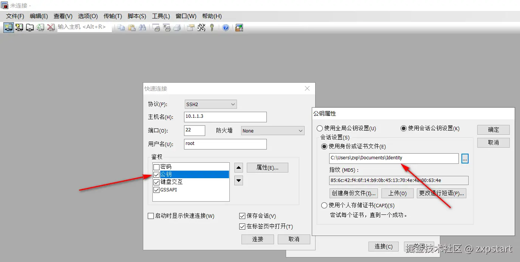Select 使用会话公钥设置 radio button
Image resolution: width=520 pixels, height=262 pixels.
[404, 128]
